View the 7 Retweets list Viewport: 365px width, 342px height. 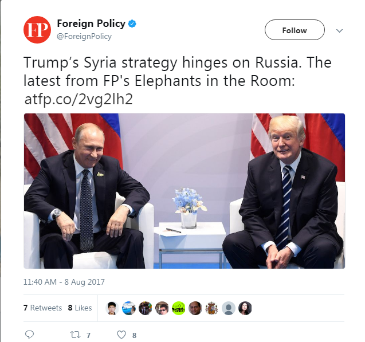point(42,308)
